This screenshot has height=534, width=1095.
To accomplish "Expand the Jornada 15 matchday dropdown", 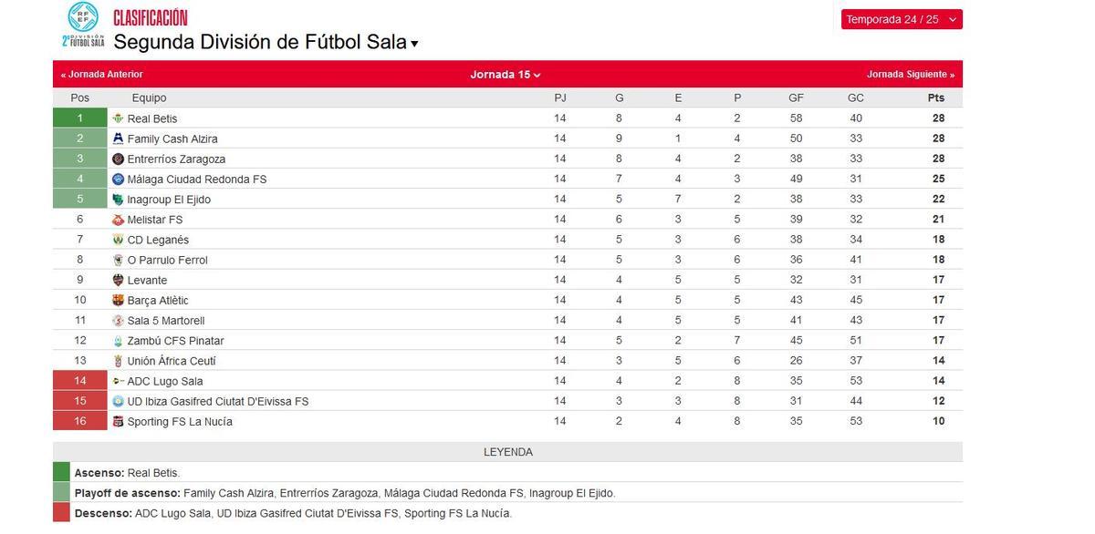I will coord(505,74).
